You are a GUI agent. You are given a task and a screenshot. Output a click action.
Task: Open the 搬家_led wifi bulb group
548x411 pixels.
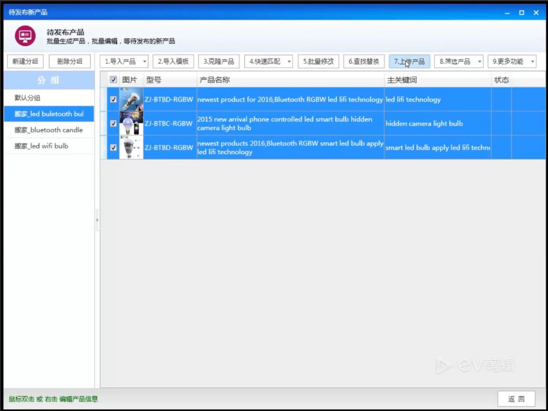pos(49,146)
